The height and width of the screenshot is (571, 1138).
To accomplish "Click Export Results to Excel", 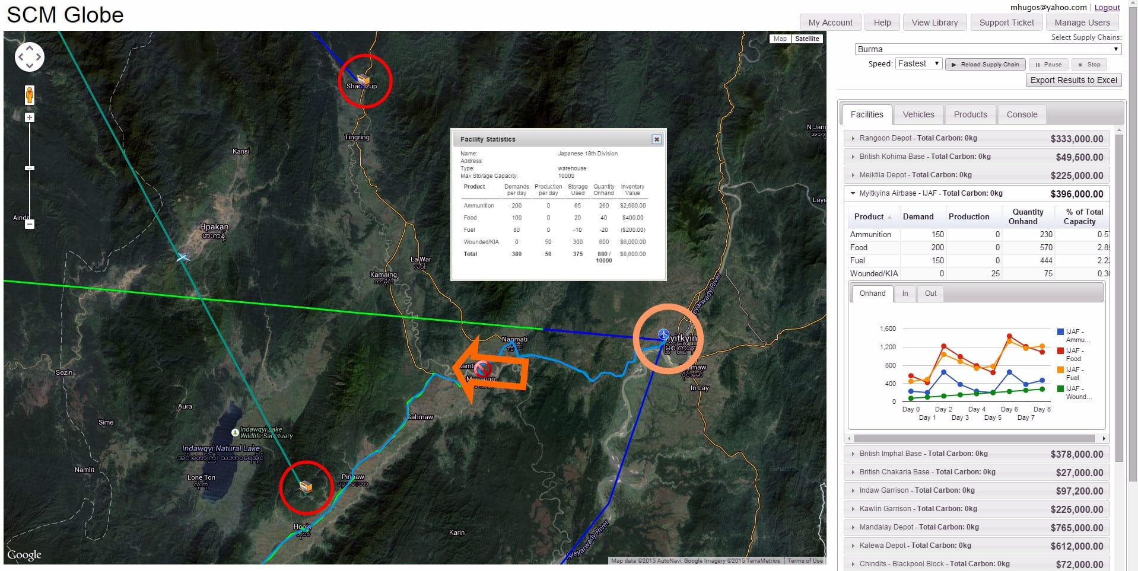I will [x=1073, y=80].
